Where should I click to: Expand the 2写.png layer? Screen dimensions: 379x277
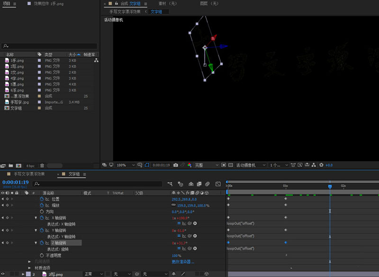23,274
